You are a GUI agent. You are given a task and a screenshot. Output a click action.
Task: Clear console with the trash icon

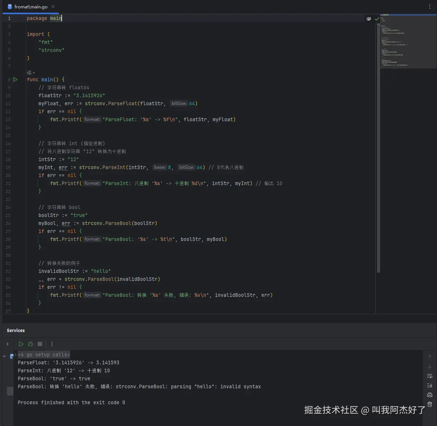pos(430,404)
